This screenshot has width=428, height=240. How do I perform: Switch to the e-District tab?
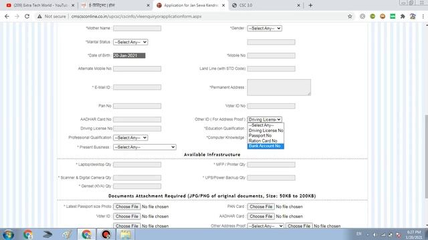point(116,5)
